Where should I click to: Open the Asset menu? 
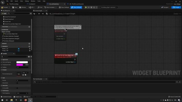[16, 1]
